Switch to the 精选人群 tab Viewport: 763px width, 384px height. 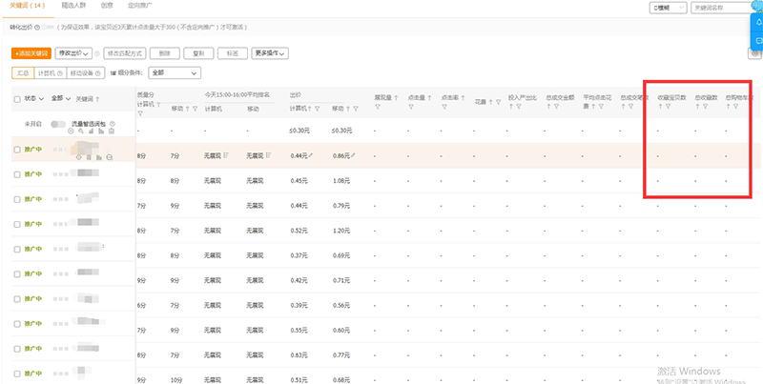(x=72, y=7)
